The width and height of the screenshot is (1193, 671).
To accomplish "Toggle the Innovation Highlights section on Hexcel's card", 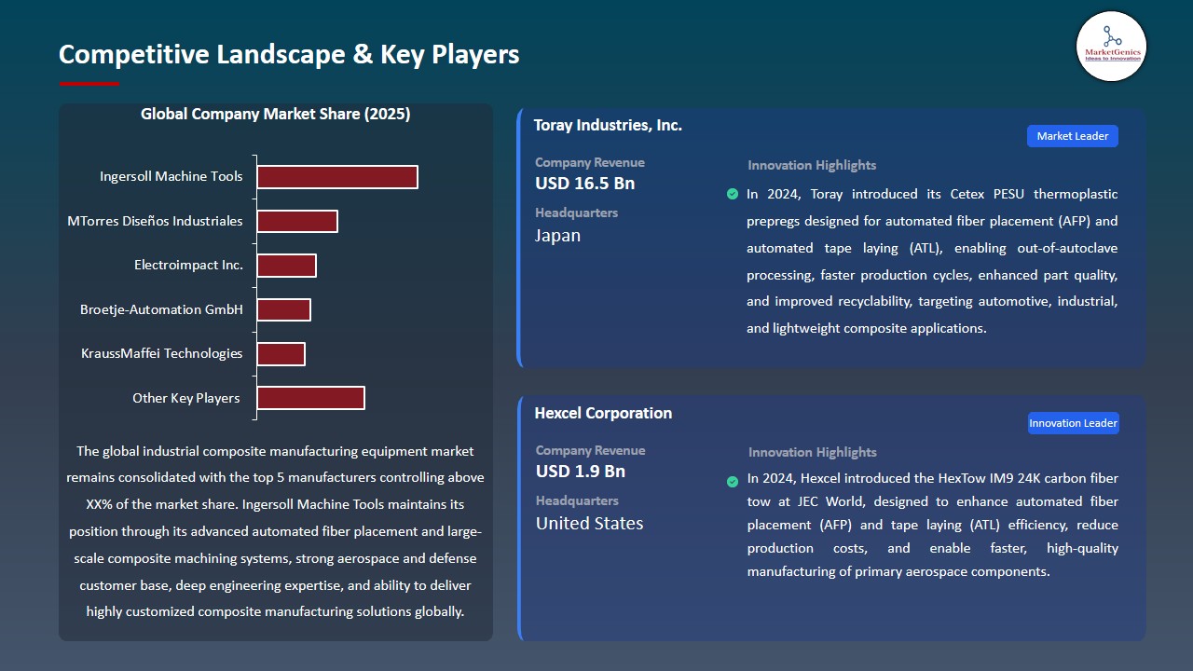I will point(811,452).
